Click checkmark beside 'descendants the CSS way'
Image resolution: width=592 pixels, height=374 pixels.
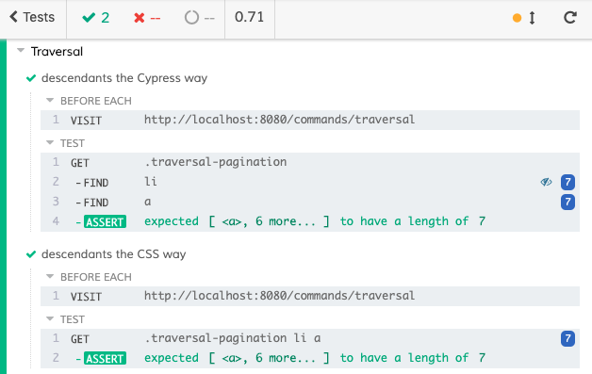click(x=31, y=254)
